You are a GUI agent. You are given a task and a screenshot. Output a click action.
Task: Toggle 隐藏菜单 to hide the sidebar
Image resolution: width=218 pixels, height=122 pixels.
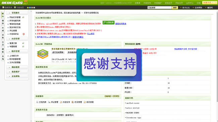click(7, 7)
